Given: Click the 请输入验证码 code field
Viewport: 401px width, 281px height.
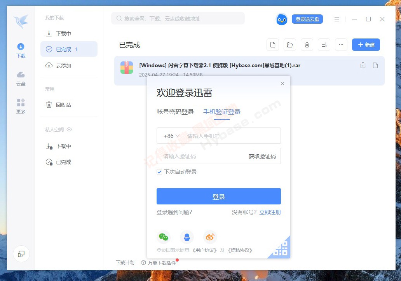Looking at the screenshot, I should click(202, 156).
